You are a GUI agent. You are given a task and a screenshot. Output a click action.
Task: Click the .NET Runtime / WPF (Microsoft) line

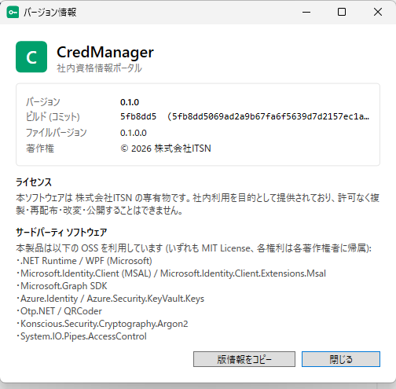click(x=84, y=261)
